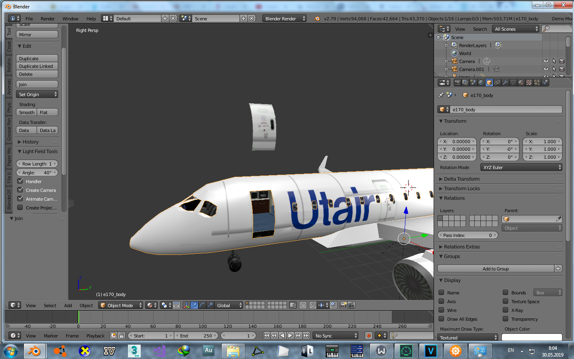The width and height of the screenshot is (574, 359).
Task: Open the Material sphere tab
Action: click(521, 83)
